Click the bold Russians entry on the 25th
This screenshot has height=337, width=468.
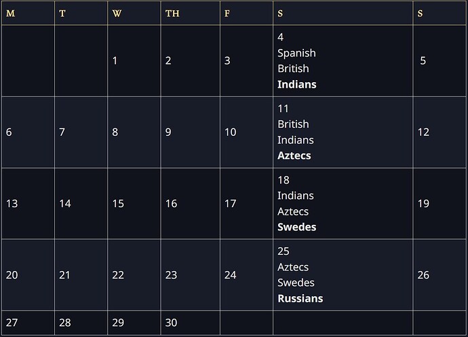[300, 298]
